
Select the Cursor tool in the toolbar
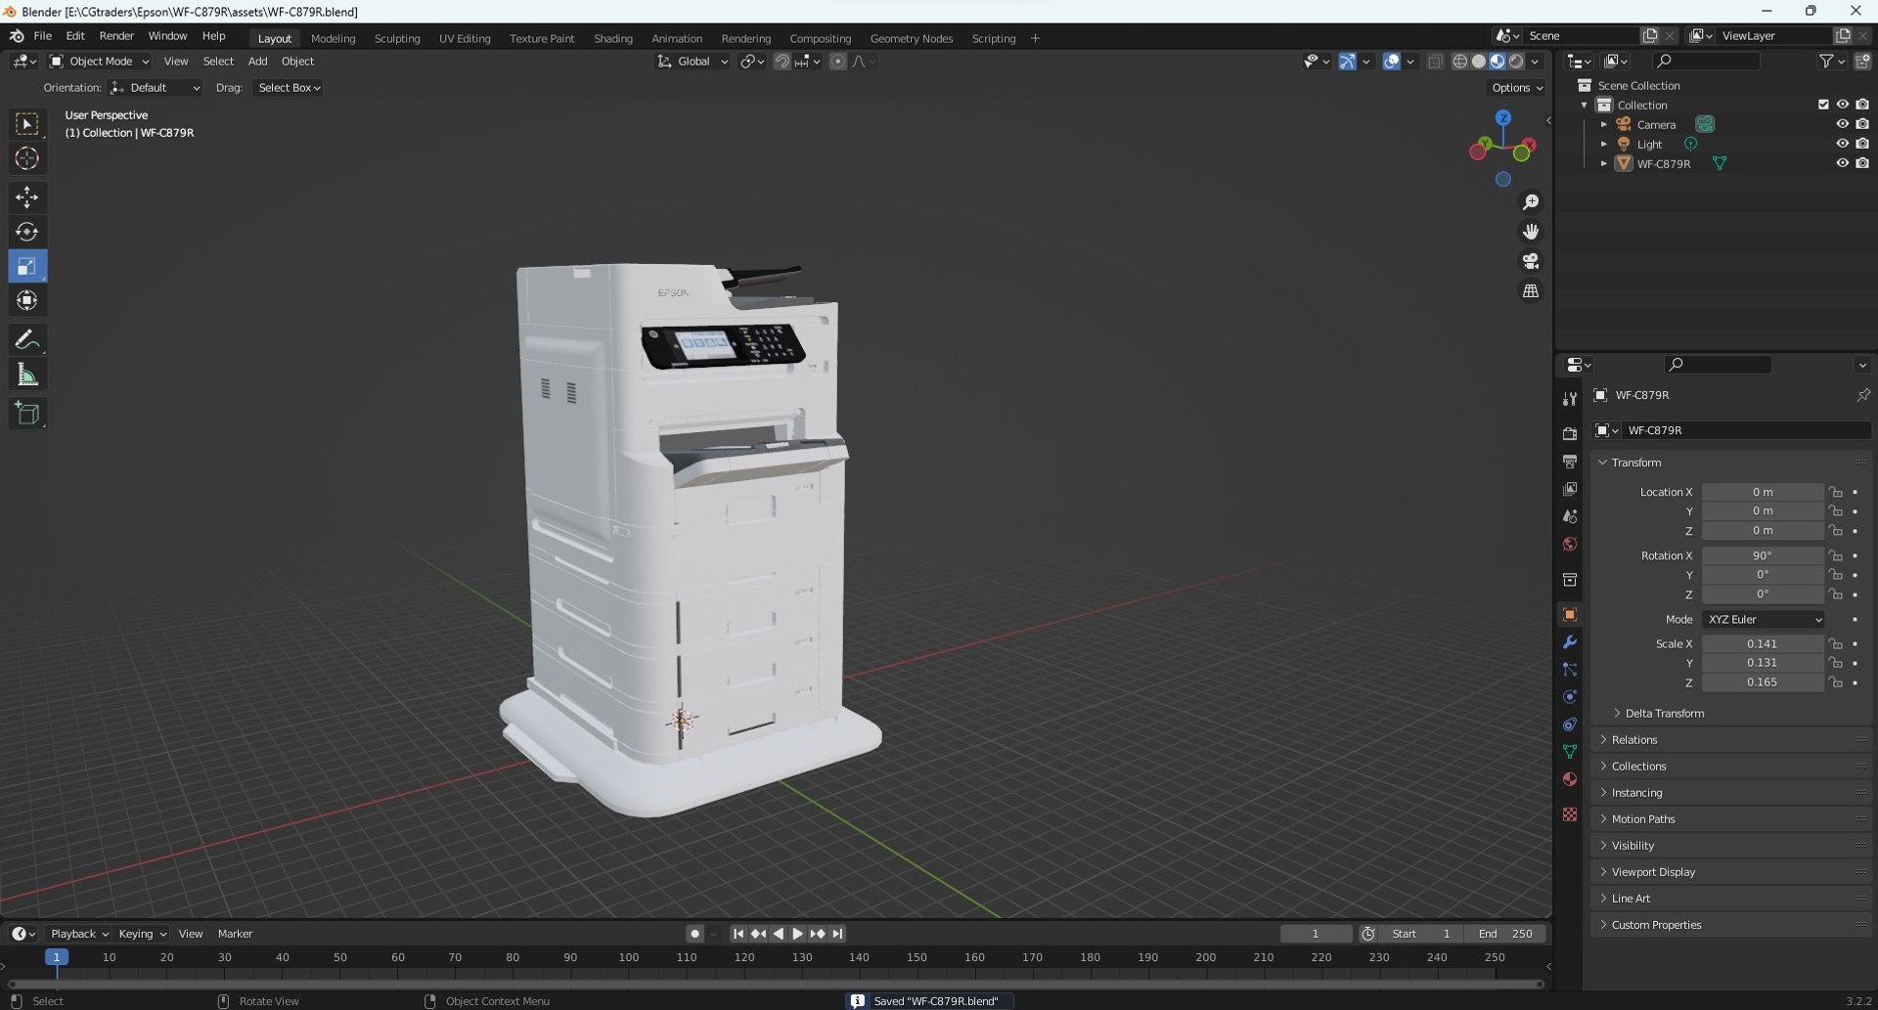(27, 158)
